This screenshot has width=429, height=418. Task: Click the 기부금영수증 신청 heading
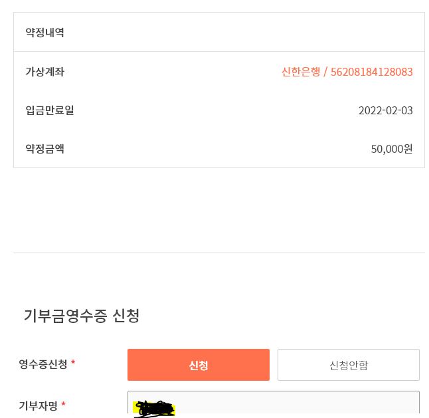pos(82,316)
